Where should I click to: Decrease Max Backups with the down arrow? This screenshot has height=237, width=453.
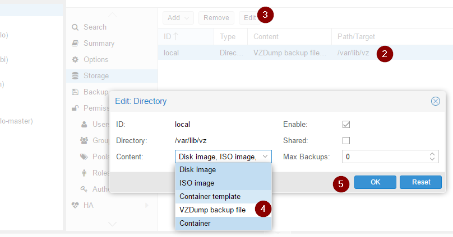click(x=432, y=159)
